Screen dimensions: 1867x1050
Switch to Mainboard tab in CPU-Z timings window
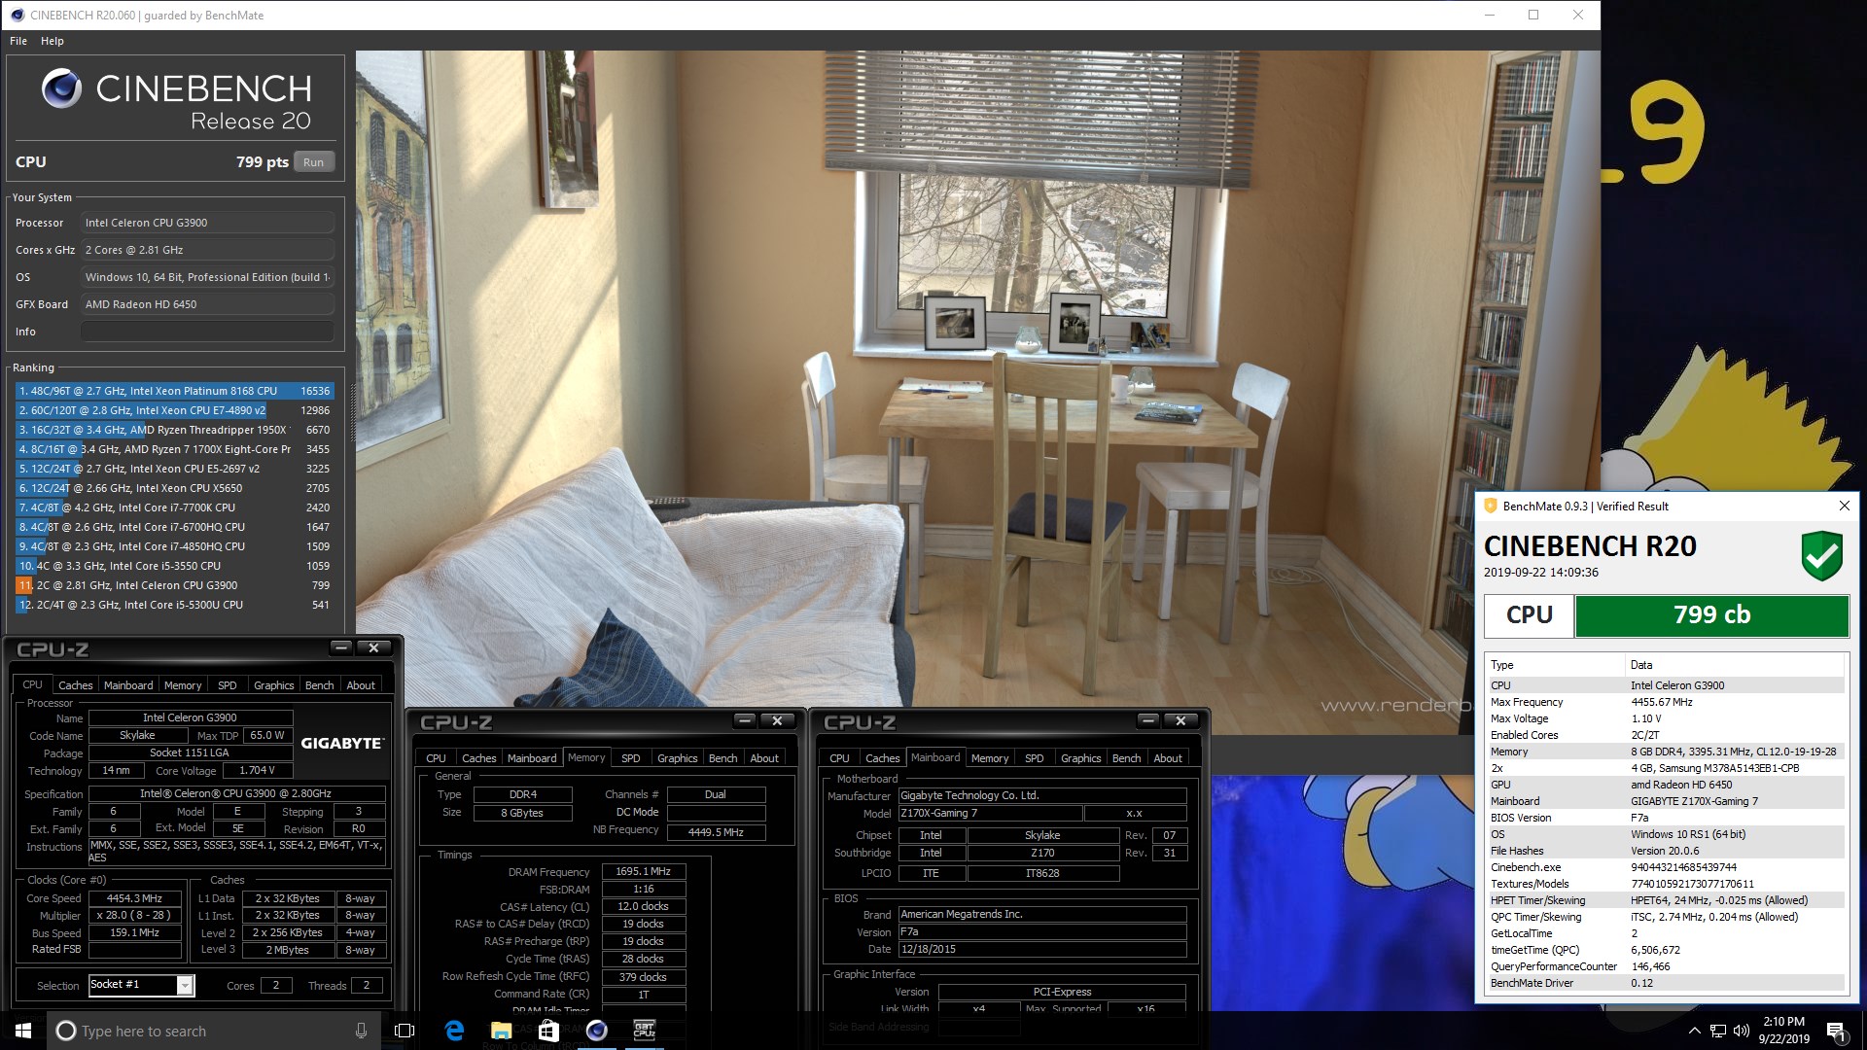click(532, 758)
